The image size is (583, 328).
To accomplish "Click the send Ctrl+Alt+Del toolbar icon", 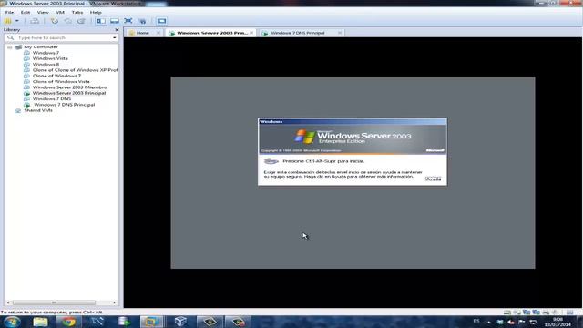I will point(35,21).
